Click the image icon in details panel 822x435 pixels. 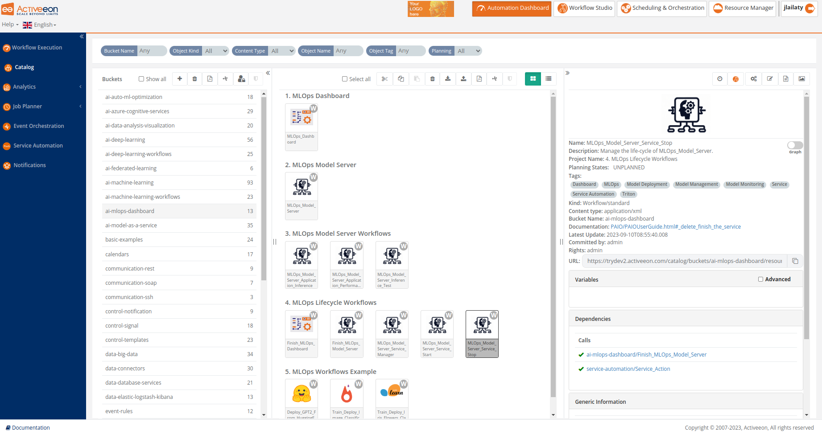802,79
